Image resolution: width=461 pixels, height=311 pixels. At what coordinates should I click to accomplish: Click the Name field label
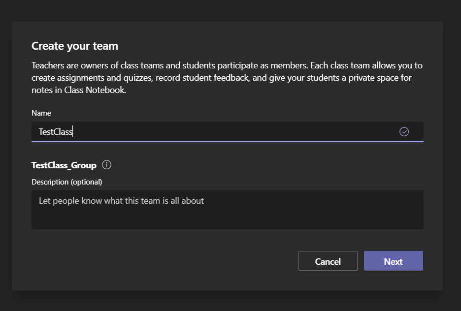[41, 113]
